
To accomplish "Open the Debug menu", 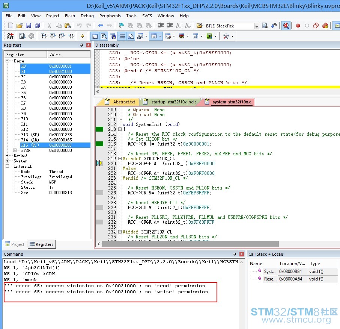I will point(87,16).
